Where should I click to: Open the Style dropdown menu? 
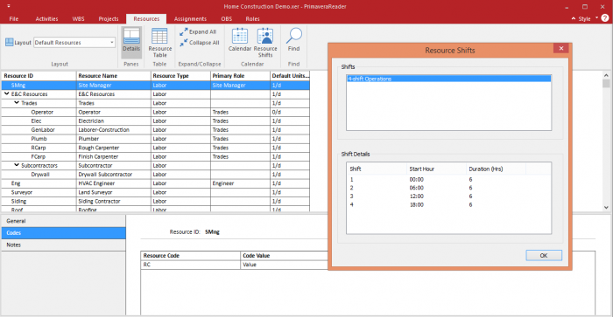pyautogui.click(x=596, y=18)
